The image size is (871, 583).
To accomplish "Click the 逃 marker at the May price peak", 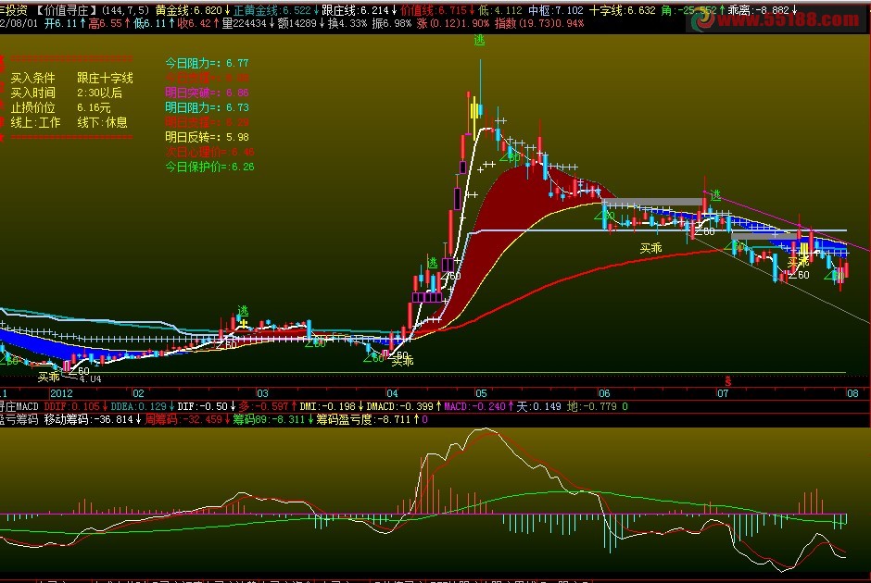I will (479, 40).
